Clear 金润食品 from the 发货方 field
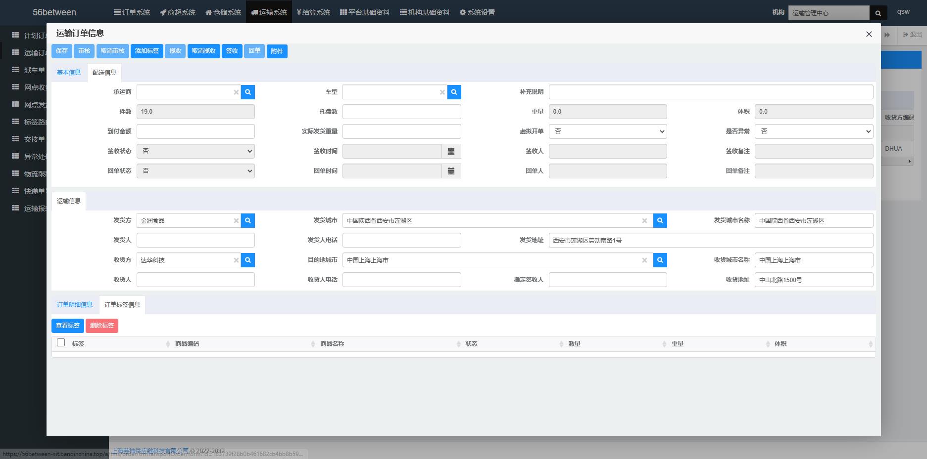Viewport: 927px width, 459px height. pyautogui.click(x=236, y=221)
